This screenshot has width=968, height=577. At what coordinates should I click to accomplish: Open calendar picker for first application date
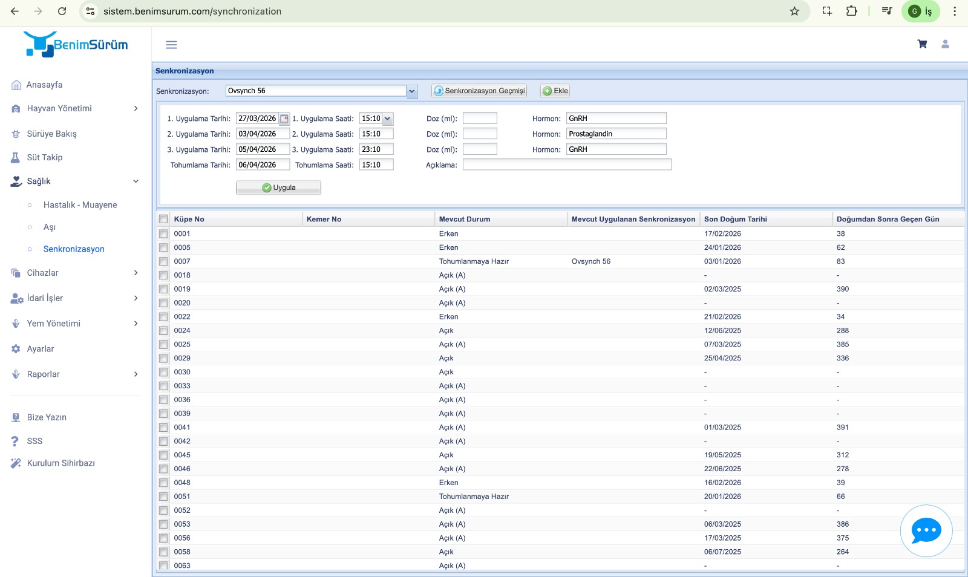(x=284, y=119)
